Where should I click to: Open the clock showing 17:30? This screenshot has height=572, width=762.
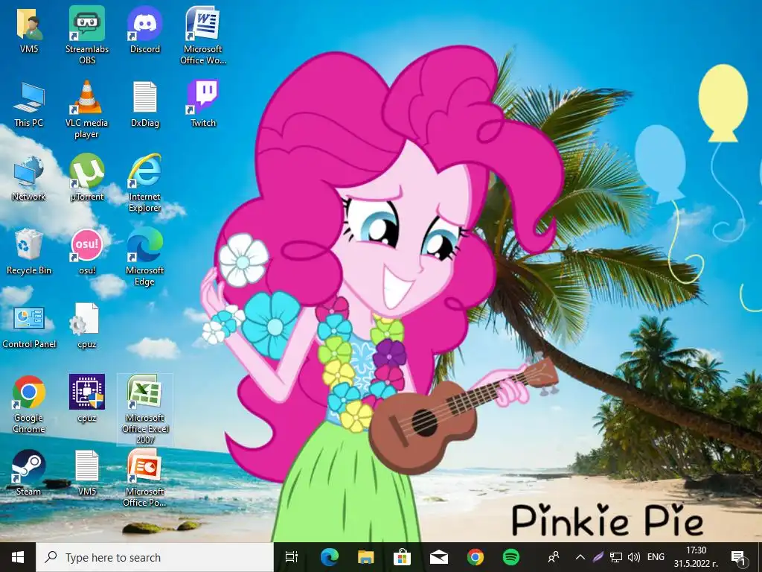point(696,557)
